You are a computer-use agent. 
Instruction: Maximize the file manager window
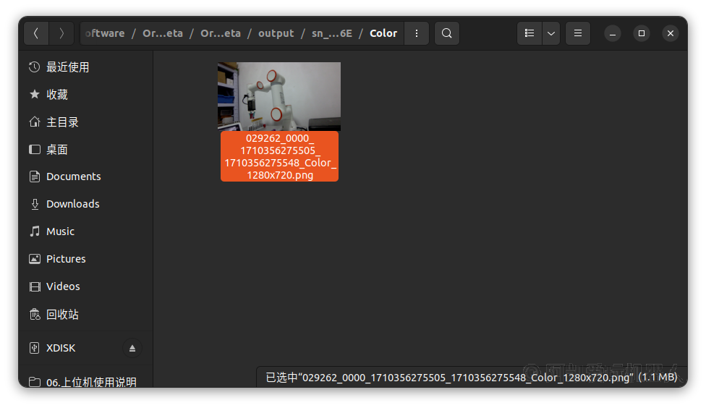pyautogui.click(x=642, y=33)
